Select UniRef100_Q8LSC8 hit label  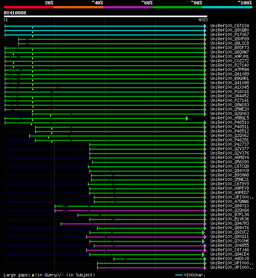click(x=230, y=44)
